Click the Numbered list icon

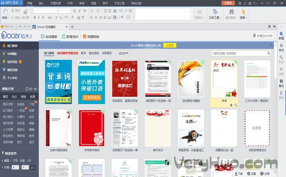98,11
